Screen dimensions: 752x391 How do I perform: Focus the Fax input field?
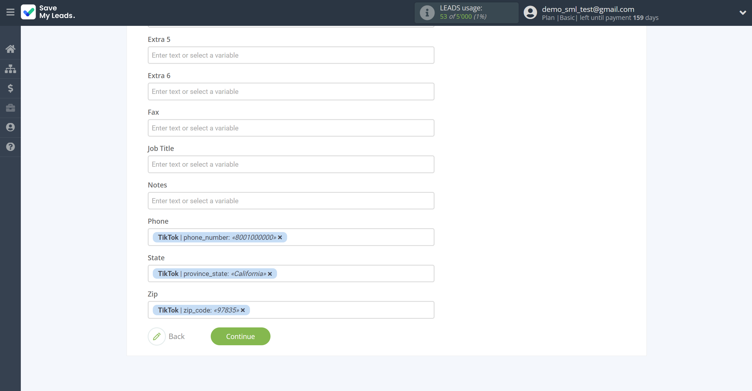291,128
